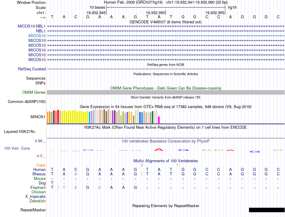The image size is (285, 217).
Task: Click the light-blue MICOS10 transcript label
Action: (37, 36)
